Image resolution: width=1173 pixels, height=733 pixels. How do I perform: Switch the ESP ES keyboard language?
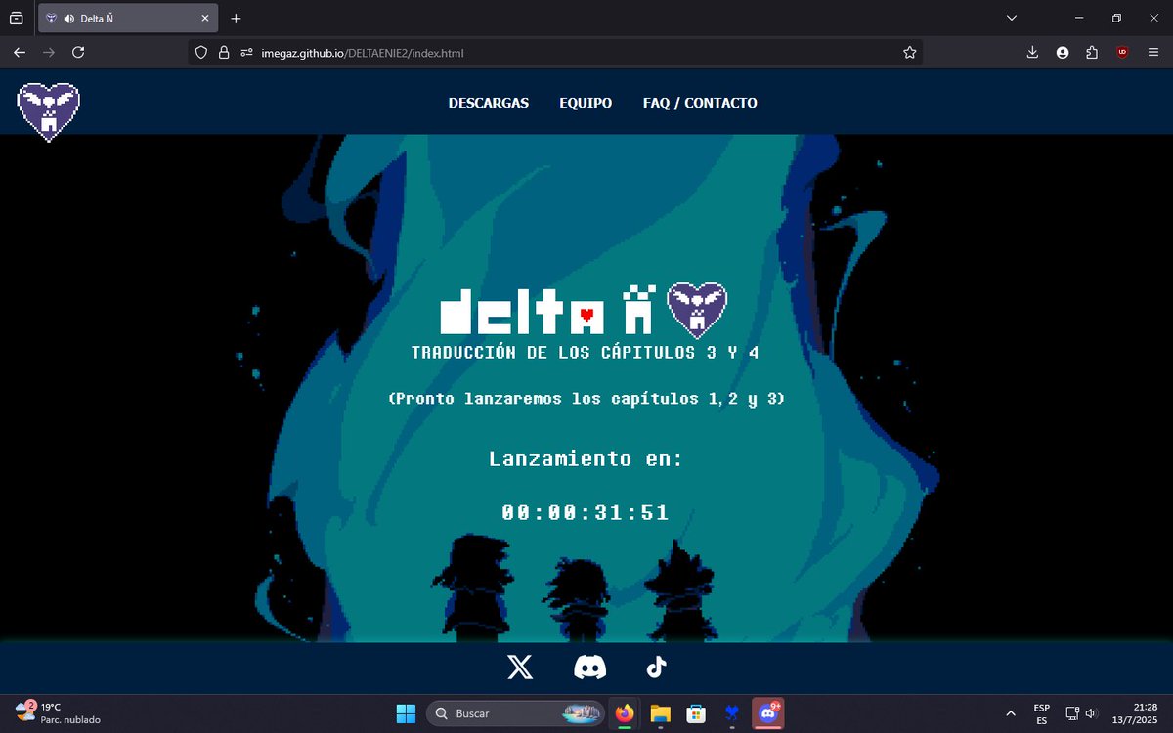1042,713
